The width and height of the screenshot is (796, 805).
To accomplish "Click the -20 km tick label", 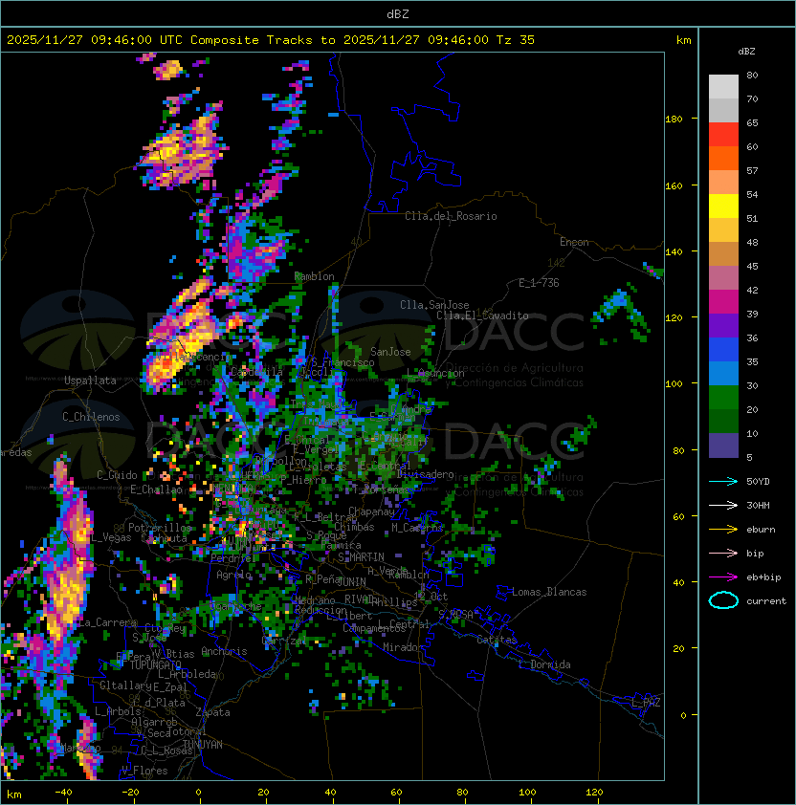I will [x=130, y=793].
